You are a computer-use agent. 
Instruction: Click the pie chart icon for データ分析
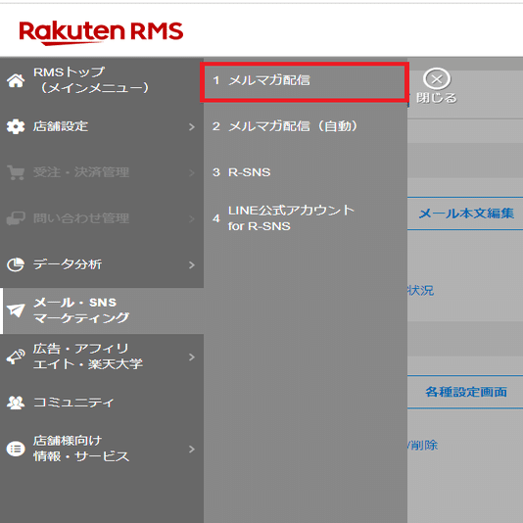(x=16, y=264)
